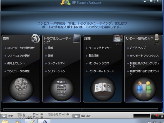Click the サポート情報の入手 panel heading
The width and height of the screenshot is (164, 123).
139,39
